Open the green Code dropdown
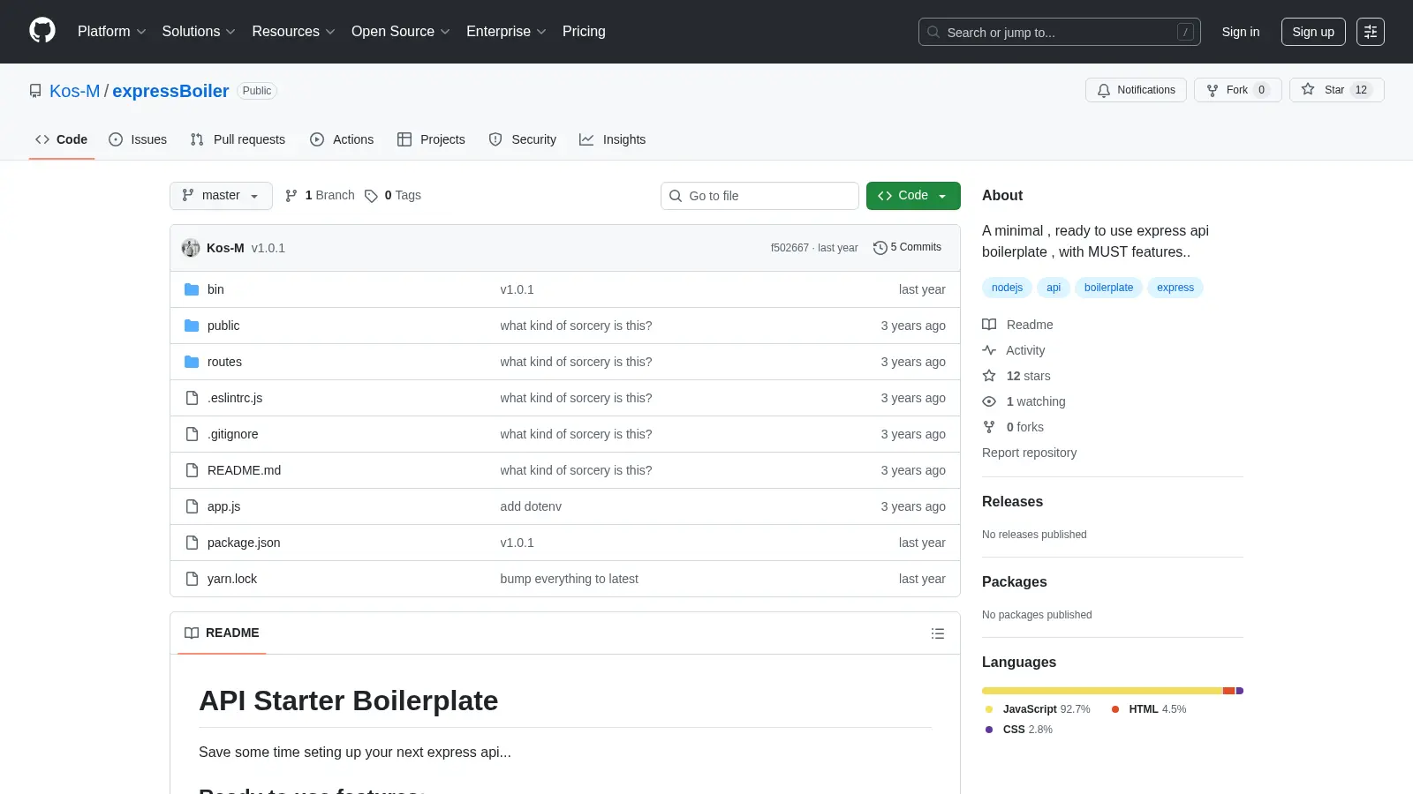 913,196
